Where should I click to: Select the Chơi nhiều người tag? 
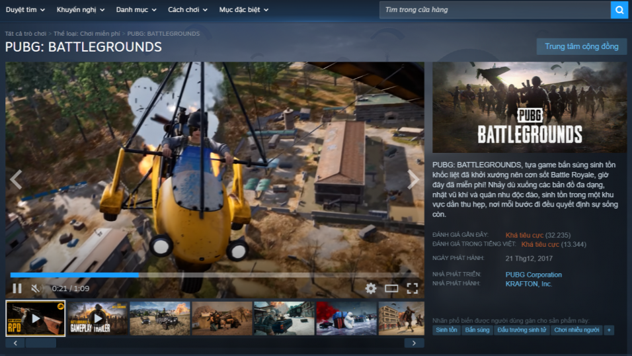coord(576,330)
